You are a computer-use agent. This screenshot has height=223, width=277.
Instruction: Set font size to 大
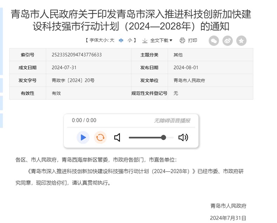(112, 40)
